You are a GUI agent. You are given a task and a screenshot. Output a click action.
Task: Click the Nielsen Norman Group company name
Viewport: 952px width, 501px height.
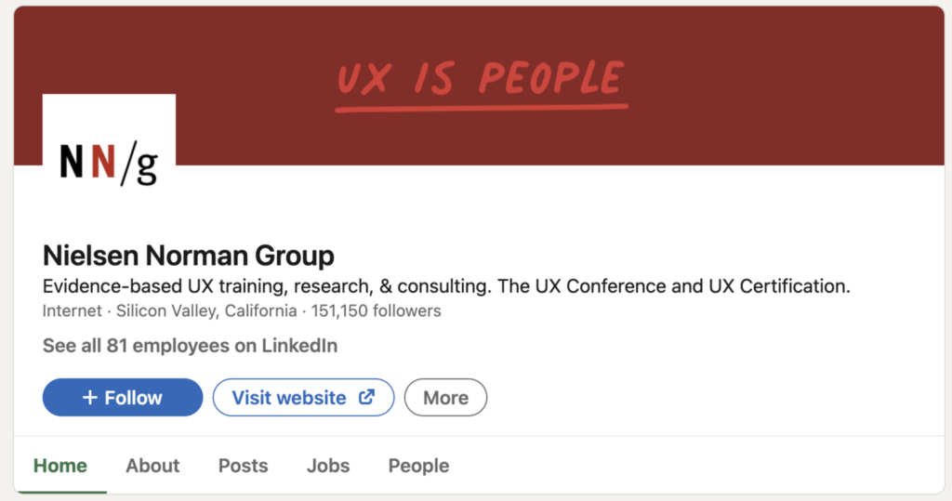pos(189,255)
